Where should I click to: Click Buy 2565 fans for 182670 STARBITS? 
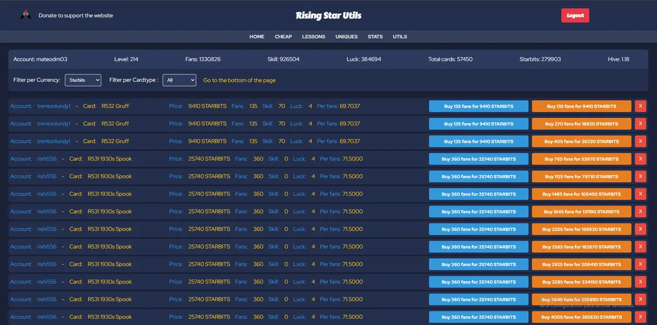582,247
